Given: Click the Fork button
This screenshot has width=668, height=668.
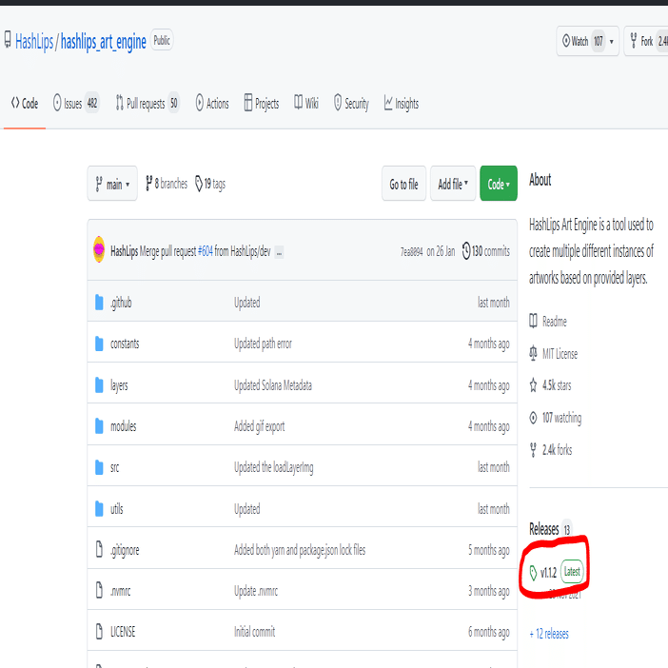Looking at the screenshot, I should coord(646,41).
